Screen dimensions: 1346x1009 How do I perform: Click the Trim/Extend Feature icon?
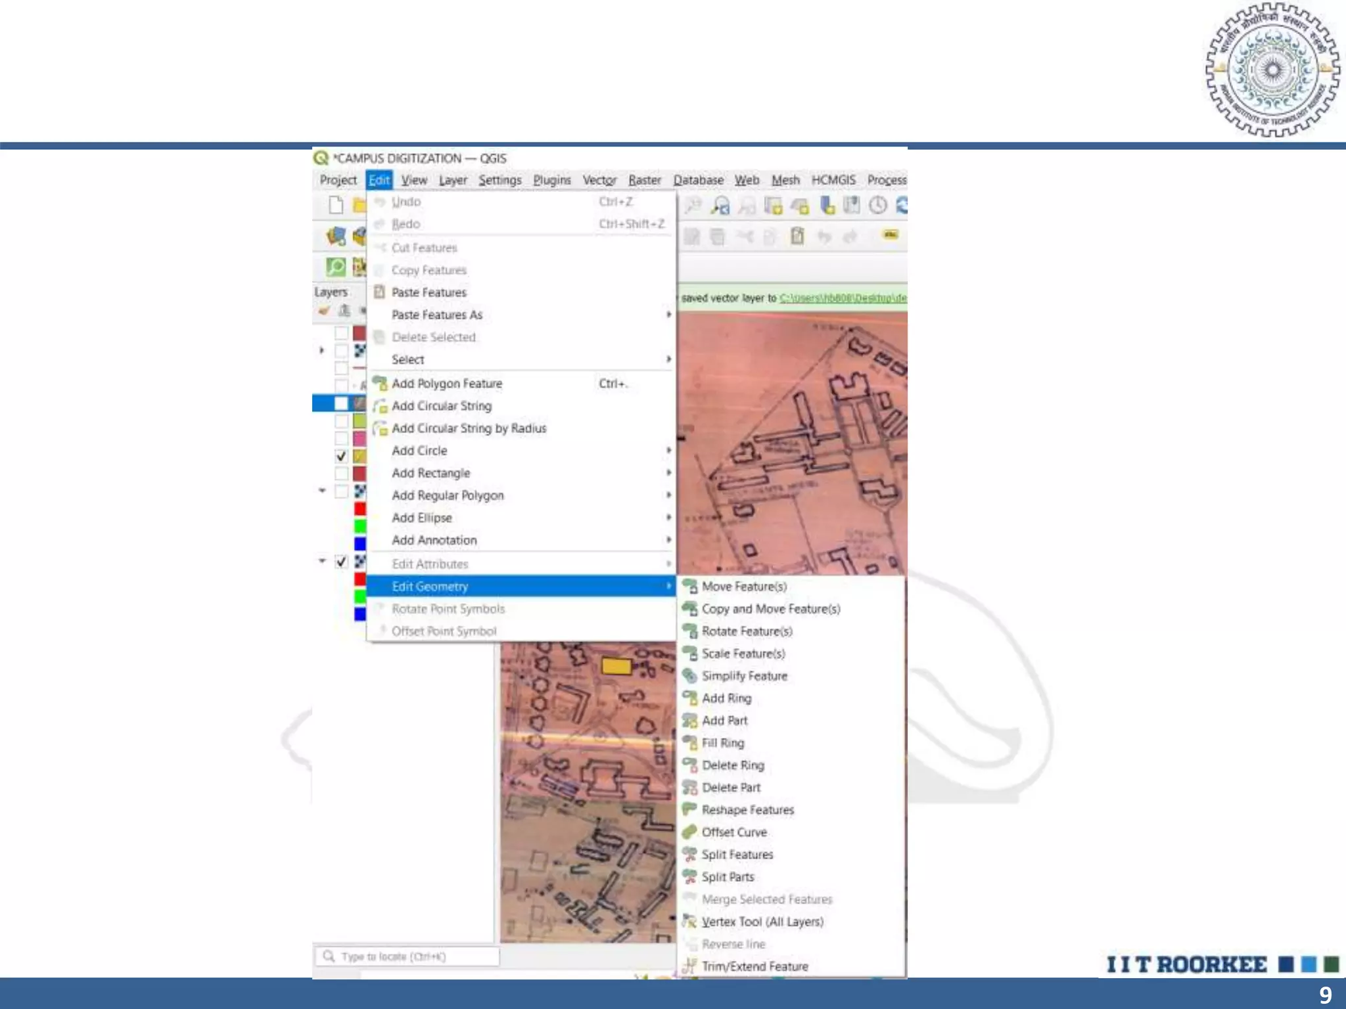point(689,966)
